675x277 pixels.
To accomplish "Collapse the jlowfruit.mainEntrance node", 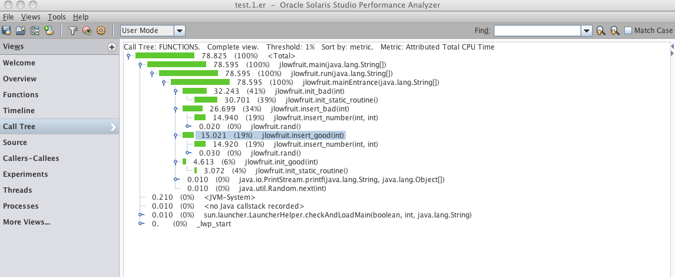I will (164, 83).
